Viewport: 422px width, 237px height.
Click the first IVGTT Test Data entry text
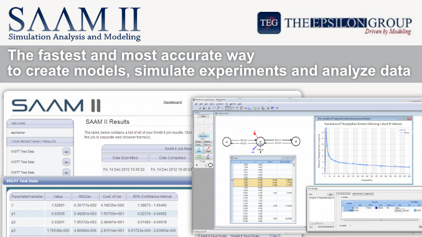point(22,151)
